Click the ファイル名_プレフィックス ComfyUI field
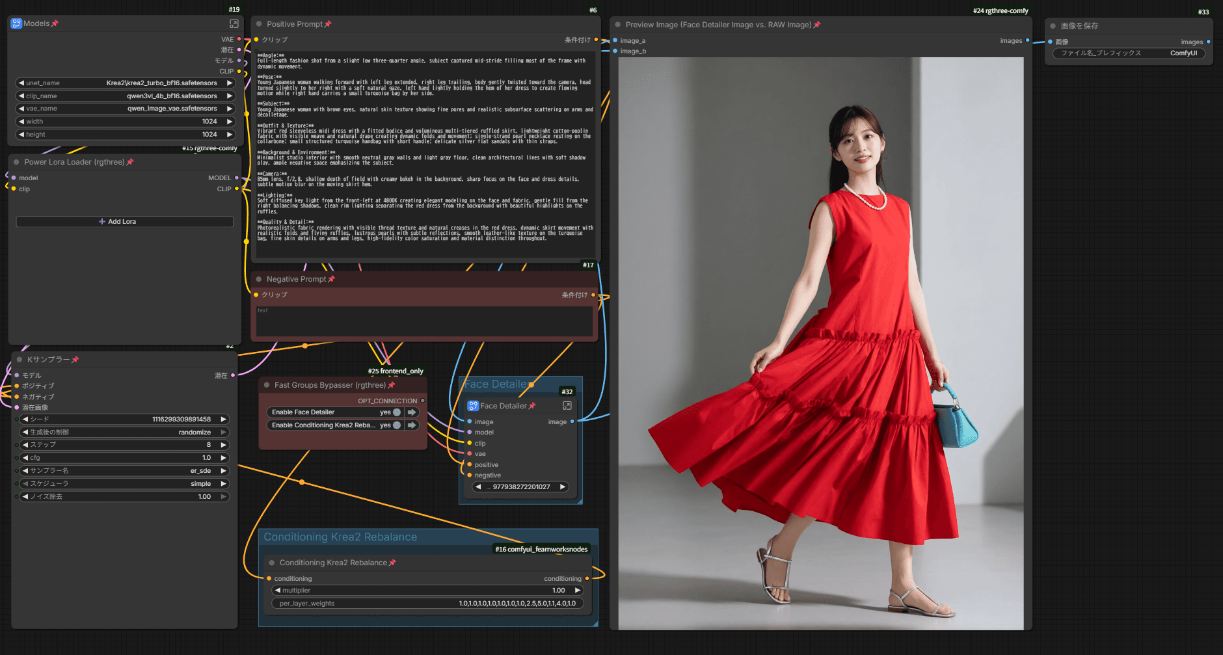The image size is (1223, 655). tap(1129, 53)
